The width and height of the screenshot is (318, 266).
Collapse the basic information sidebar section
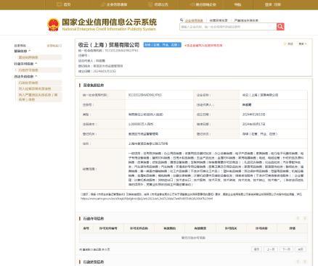(x=23, y=51)
